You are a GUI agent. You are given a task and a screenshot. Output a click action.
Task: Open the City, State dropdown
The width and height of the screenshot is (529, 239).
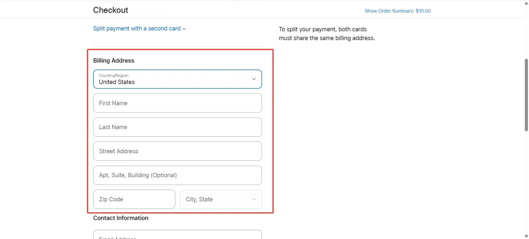click(221, 199)
